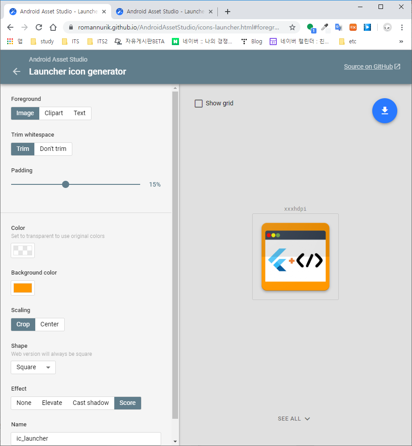Screen dimensions: 412x446
Task: Open the Chrome profile avatar
Action: 387,27
